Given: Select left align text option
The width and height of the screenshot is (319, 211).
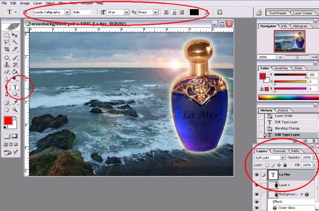Looking at the screenshot, I should [166, 12].
